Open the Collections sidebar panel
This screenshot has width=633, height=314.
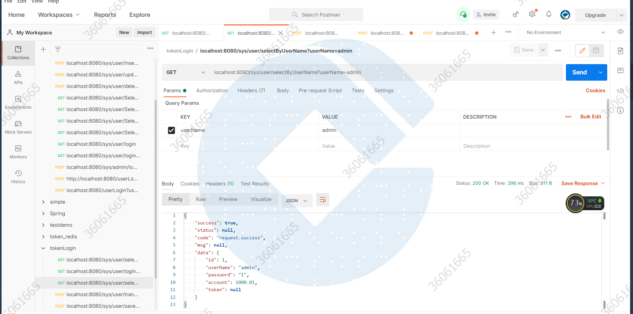point(18,53)
